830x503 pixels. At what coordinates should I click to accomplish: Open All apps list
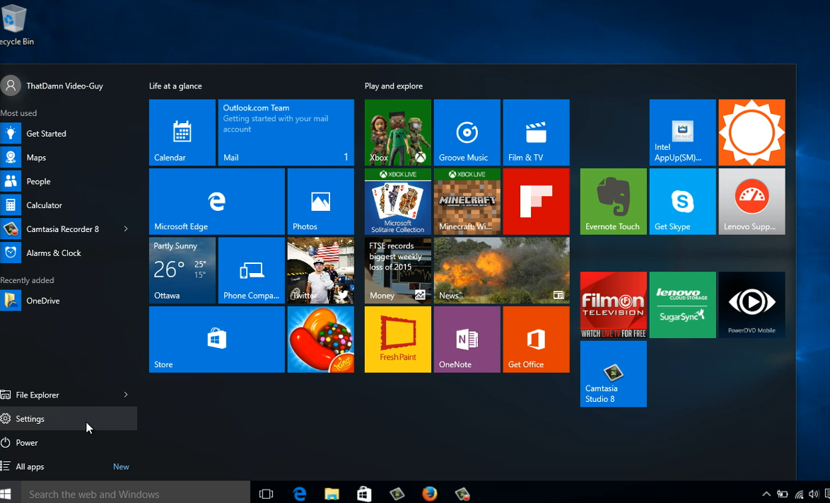pos(30,467)
